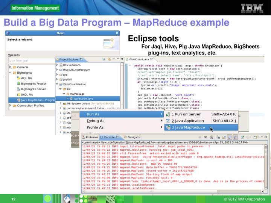
Task: Click Collapse All icon in Project Explorer
Action: pyautogui.click(x=104, y=59)
